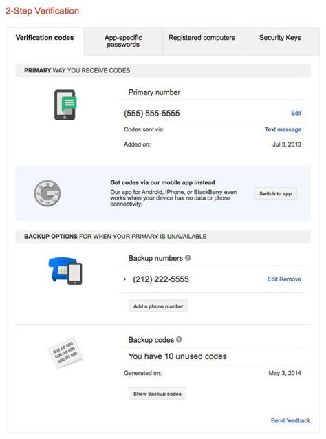
Task: Show backup codes
Action: tap(157, 394)
